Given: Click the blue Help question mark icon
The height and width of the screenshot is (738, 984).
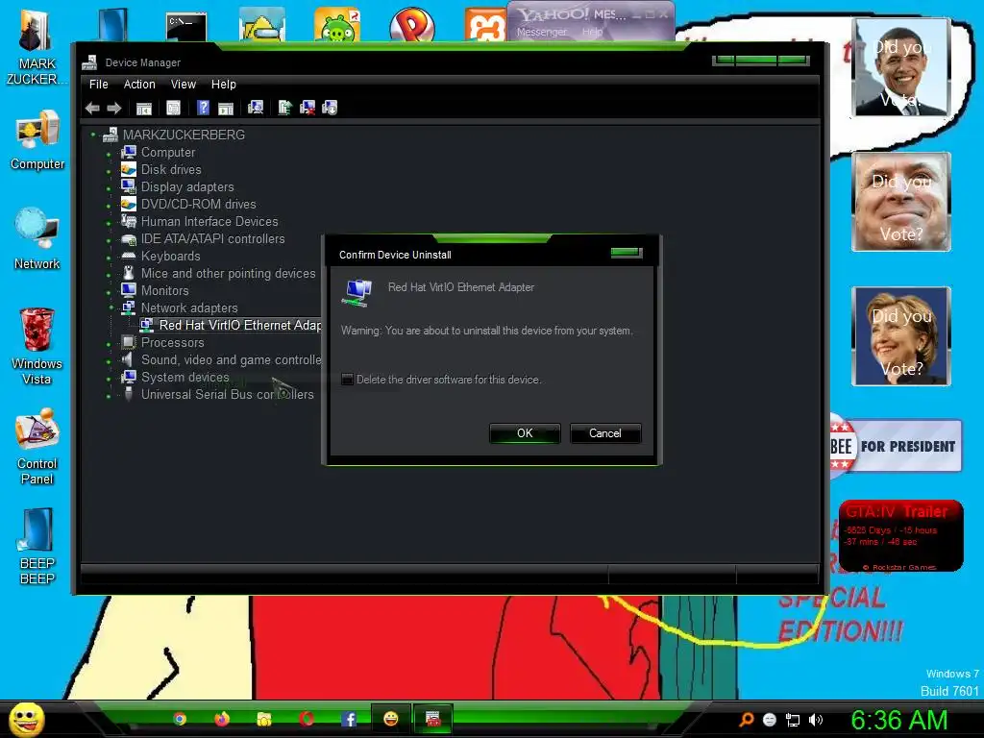Looking at the screenshot, I should (203, 108).
